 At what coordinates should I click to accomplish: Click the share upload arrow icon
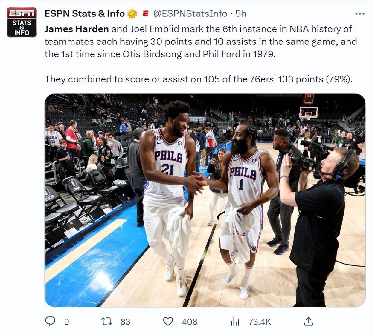tap(308, 321)
